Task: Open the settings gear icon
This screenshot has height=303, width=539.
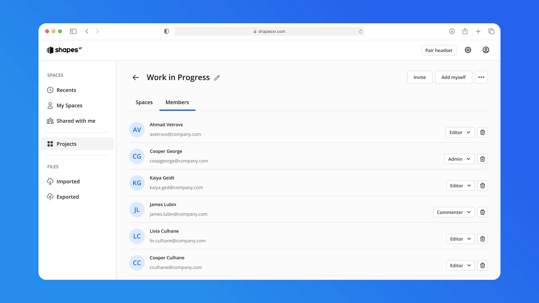Action: [x=468, y=50]
